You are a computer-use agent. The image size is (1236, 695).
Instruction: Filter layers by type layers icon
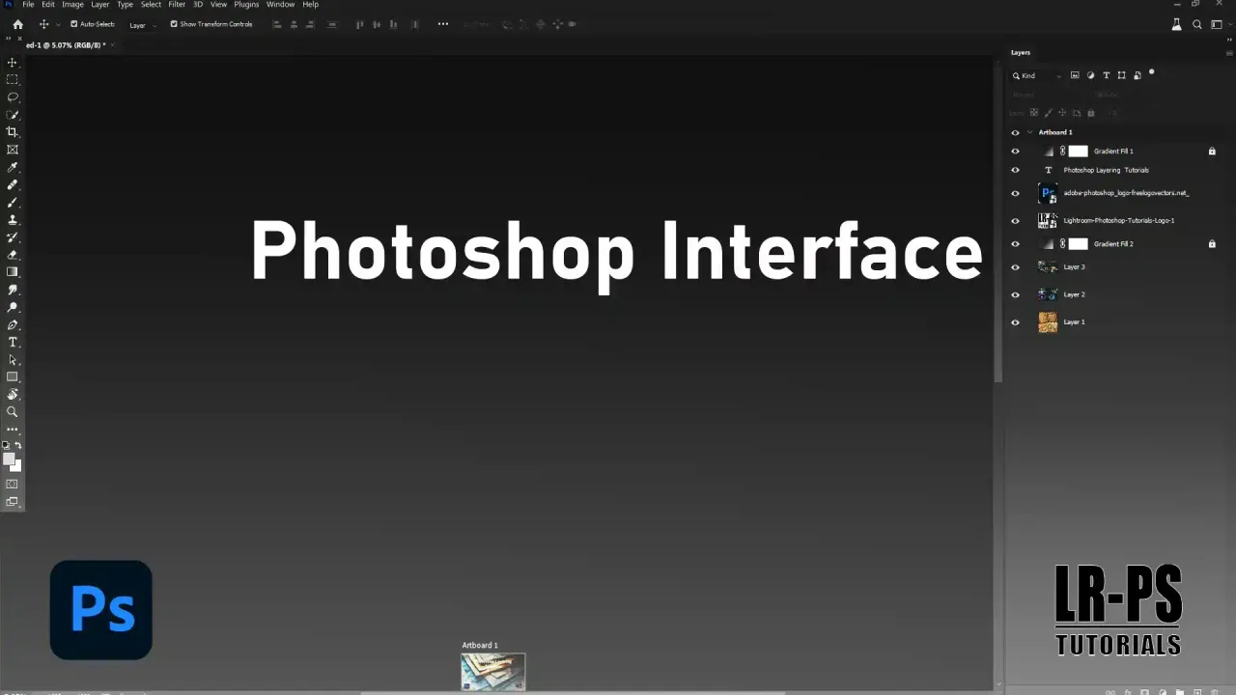(1107, 75)
